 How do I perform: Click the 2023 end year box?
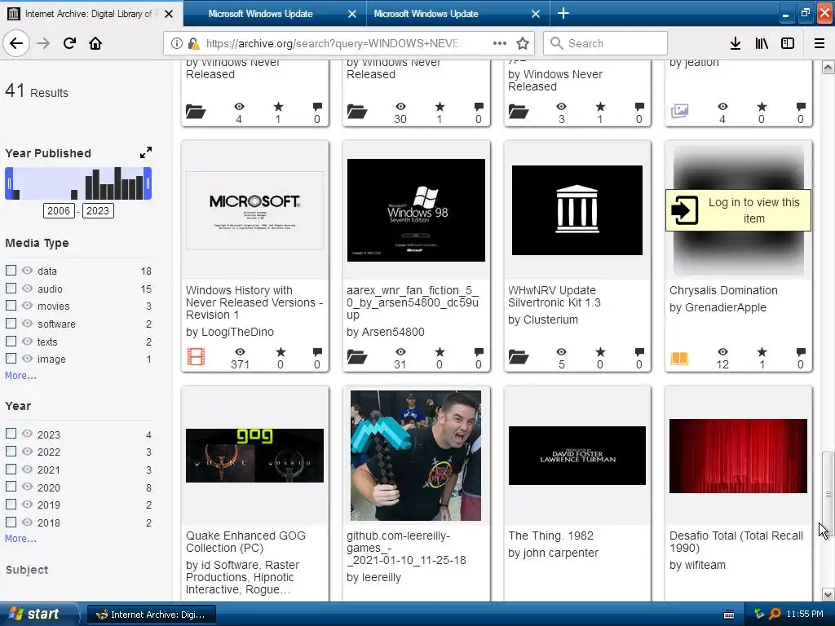click(98, 211)
